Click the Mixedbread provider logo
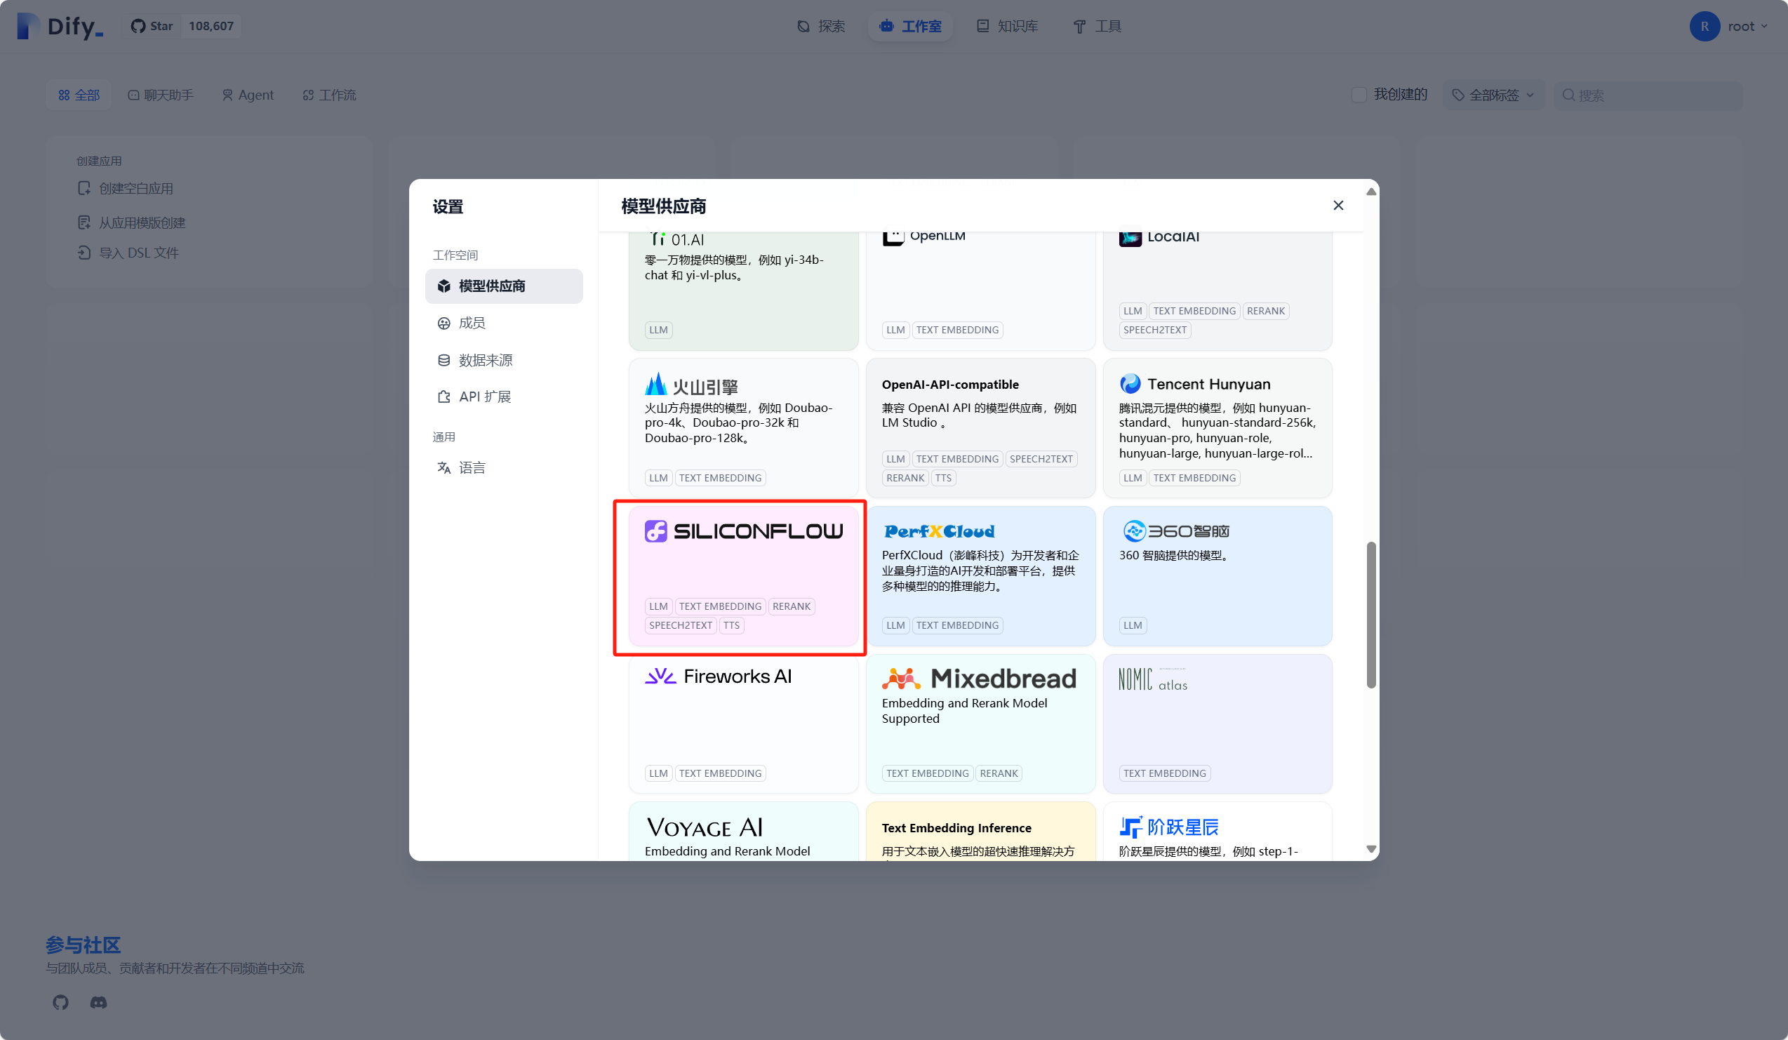Image resolution: width=1788 pixels, height=1040 pixels. pyautogui.click(x=978, y=679)
